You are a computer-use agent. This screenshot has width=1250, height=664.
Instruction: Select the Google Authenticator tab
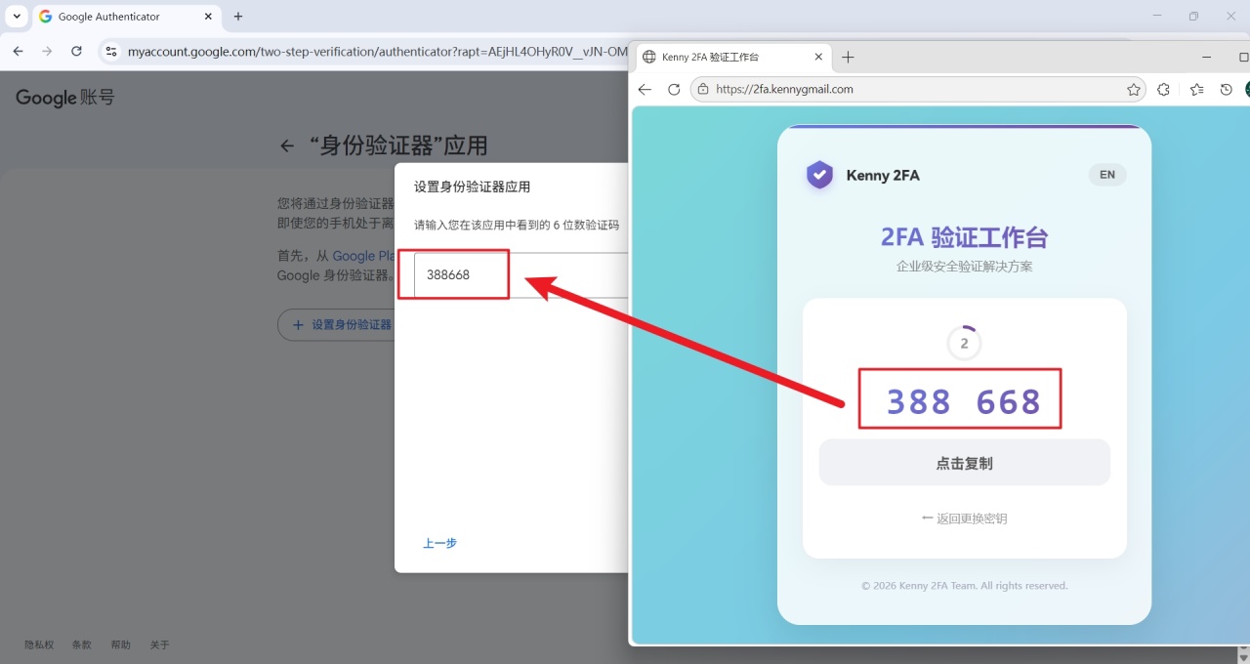(x=127, y=17)
